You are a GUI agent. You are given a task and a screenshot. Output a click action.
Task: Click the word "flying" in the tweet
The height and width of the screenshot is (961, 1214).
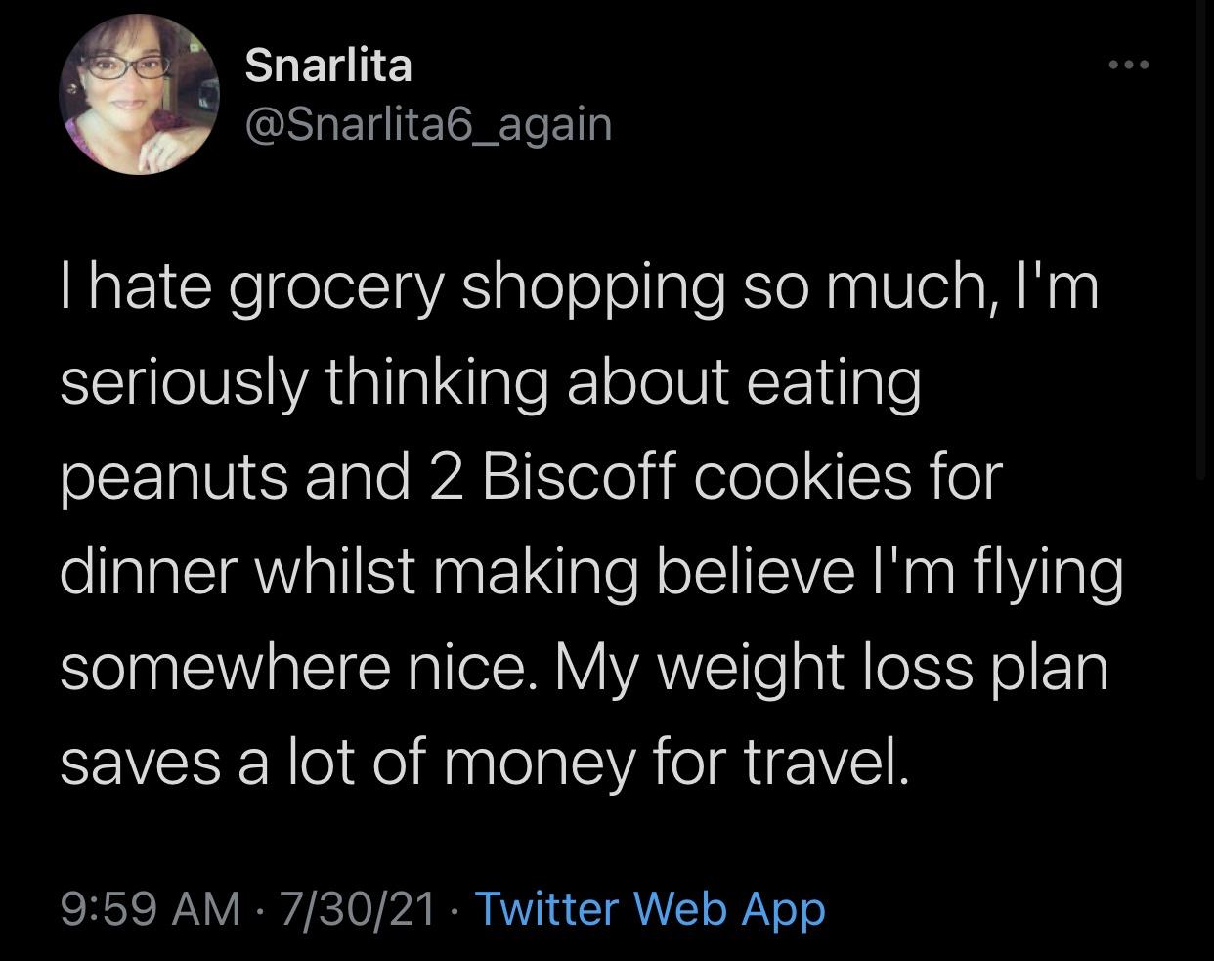tap(1055, 574)
